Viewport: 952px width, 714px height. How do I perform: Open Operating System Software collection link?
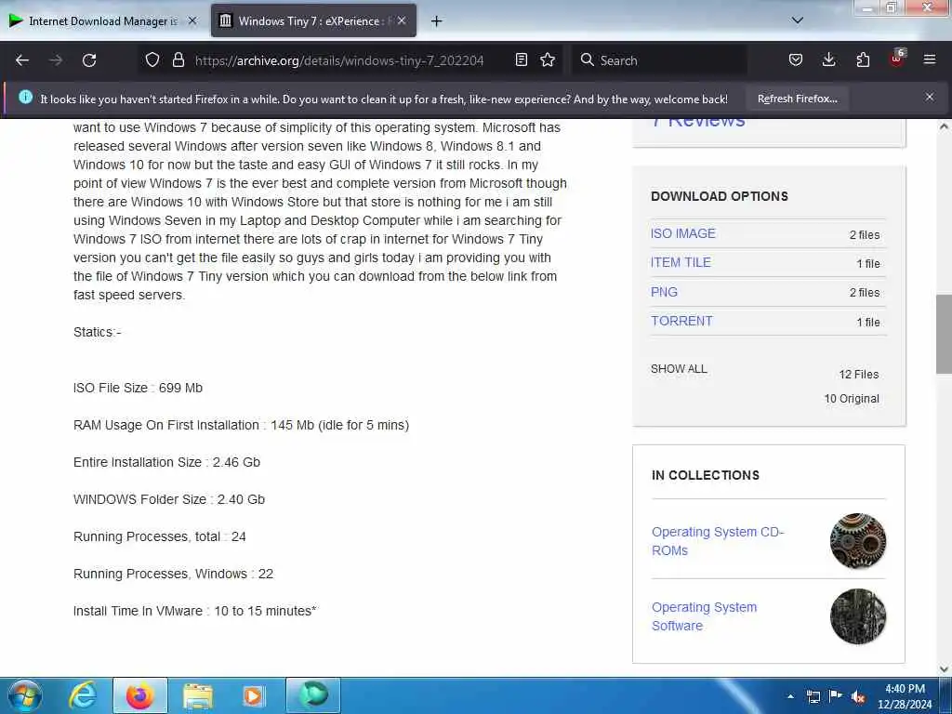point(705,616)
